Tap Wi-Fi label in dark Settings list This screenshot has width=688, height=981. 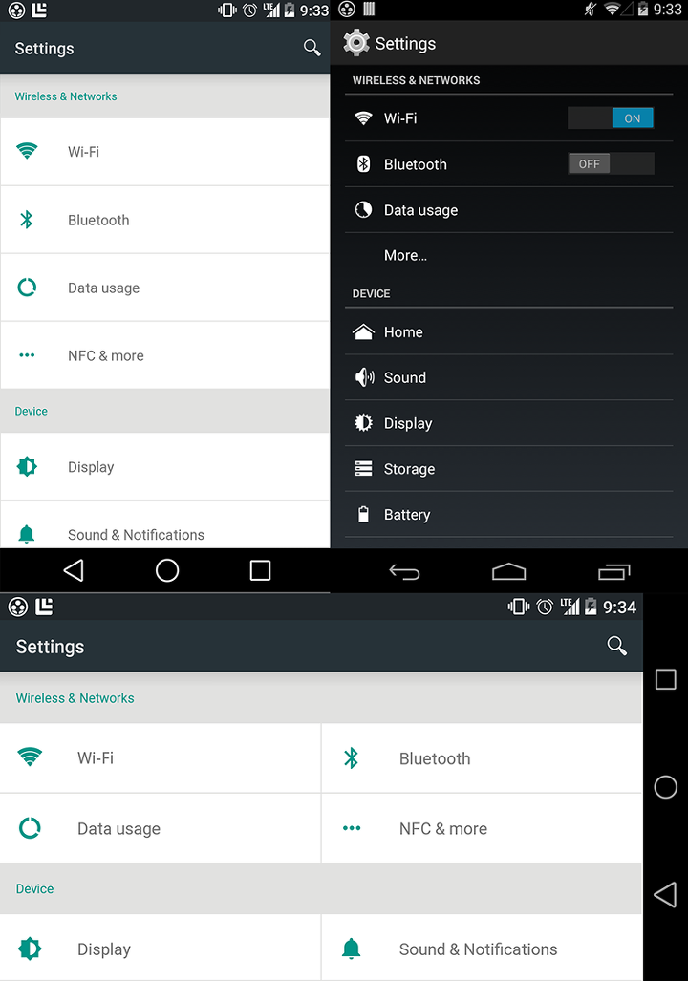coord(400,118)
